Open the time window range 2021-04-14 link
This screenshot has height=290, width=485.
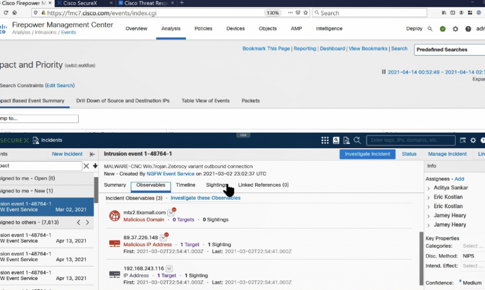436,72
